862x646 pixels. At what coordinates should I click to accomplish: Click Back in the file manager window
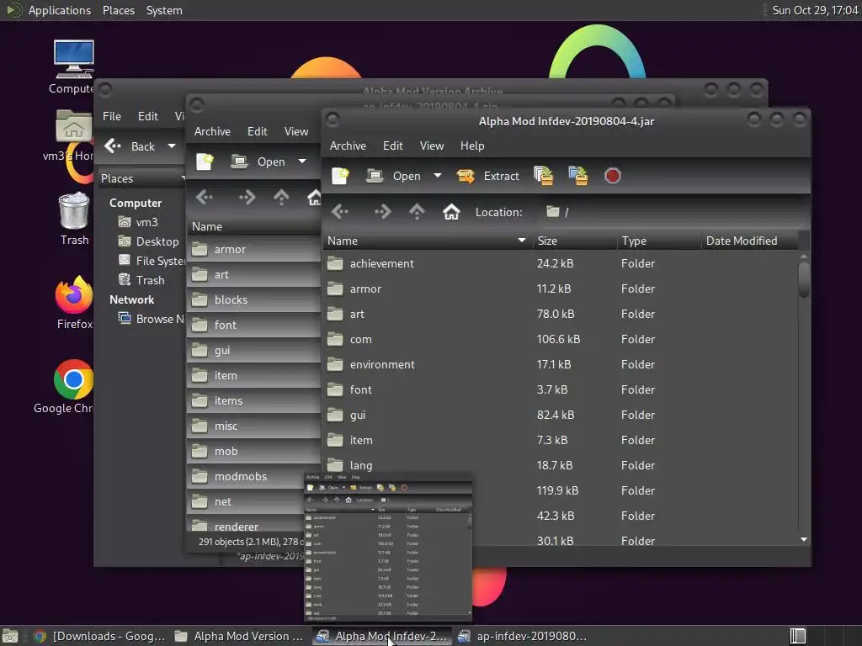click(x=130, y=146)
